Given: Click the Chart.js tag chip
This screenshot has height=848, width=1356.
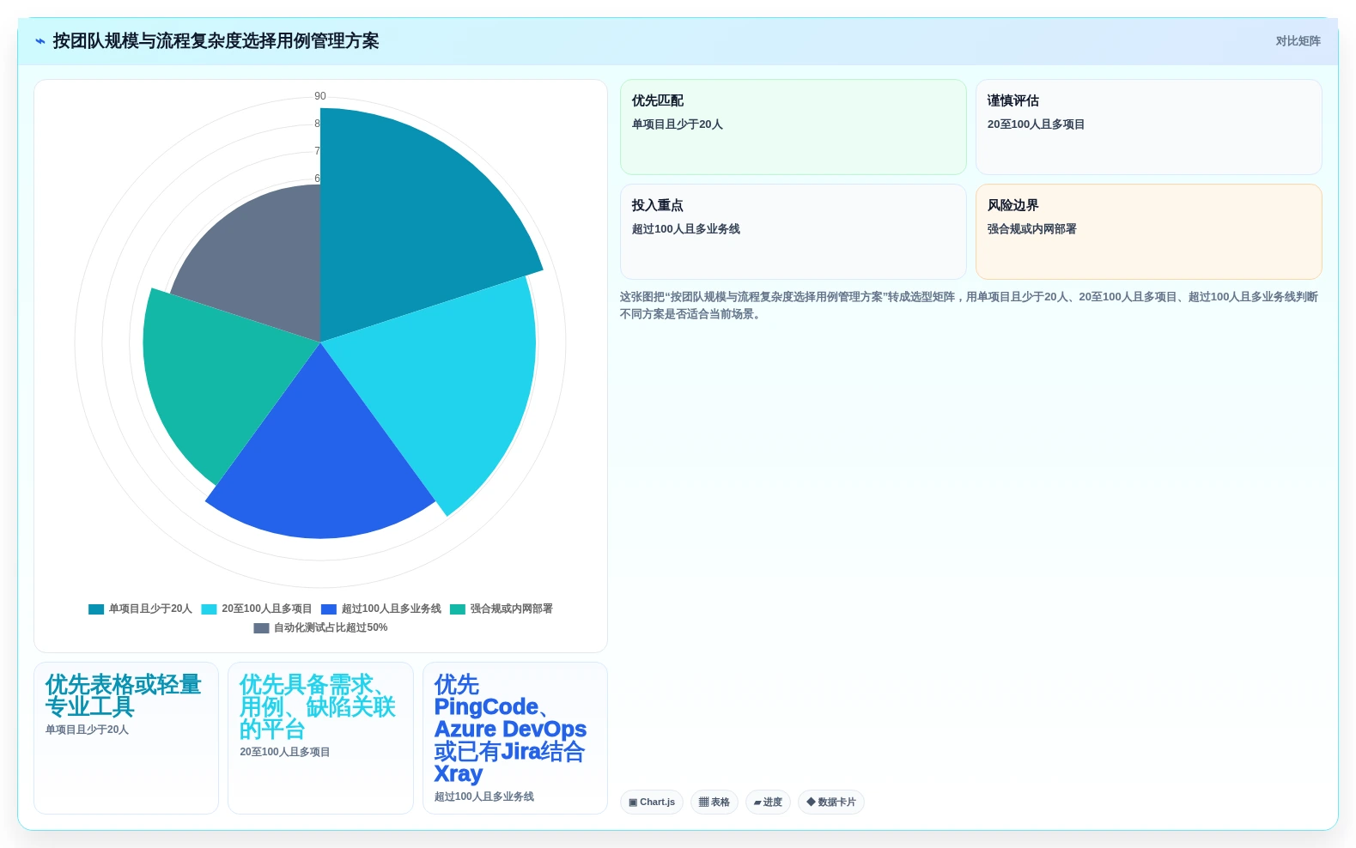Looking at the screenshot, I should (x=652, y=803).
